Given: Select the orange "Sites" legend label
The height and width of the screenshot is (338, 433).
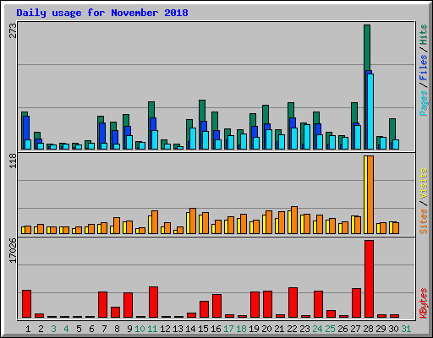Looking at the screenshot, I should point(423,221).
